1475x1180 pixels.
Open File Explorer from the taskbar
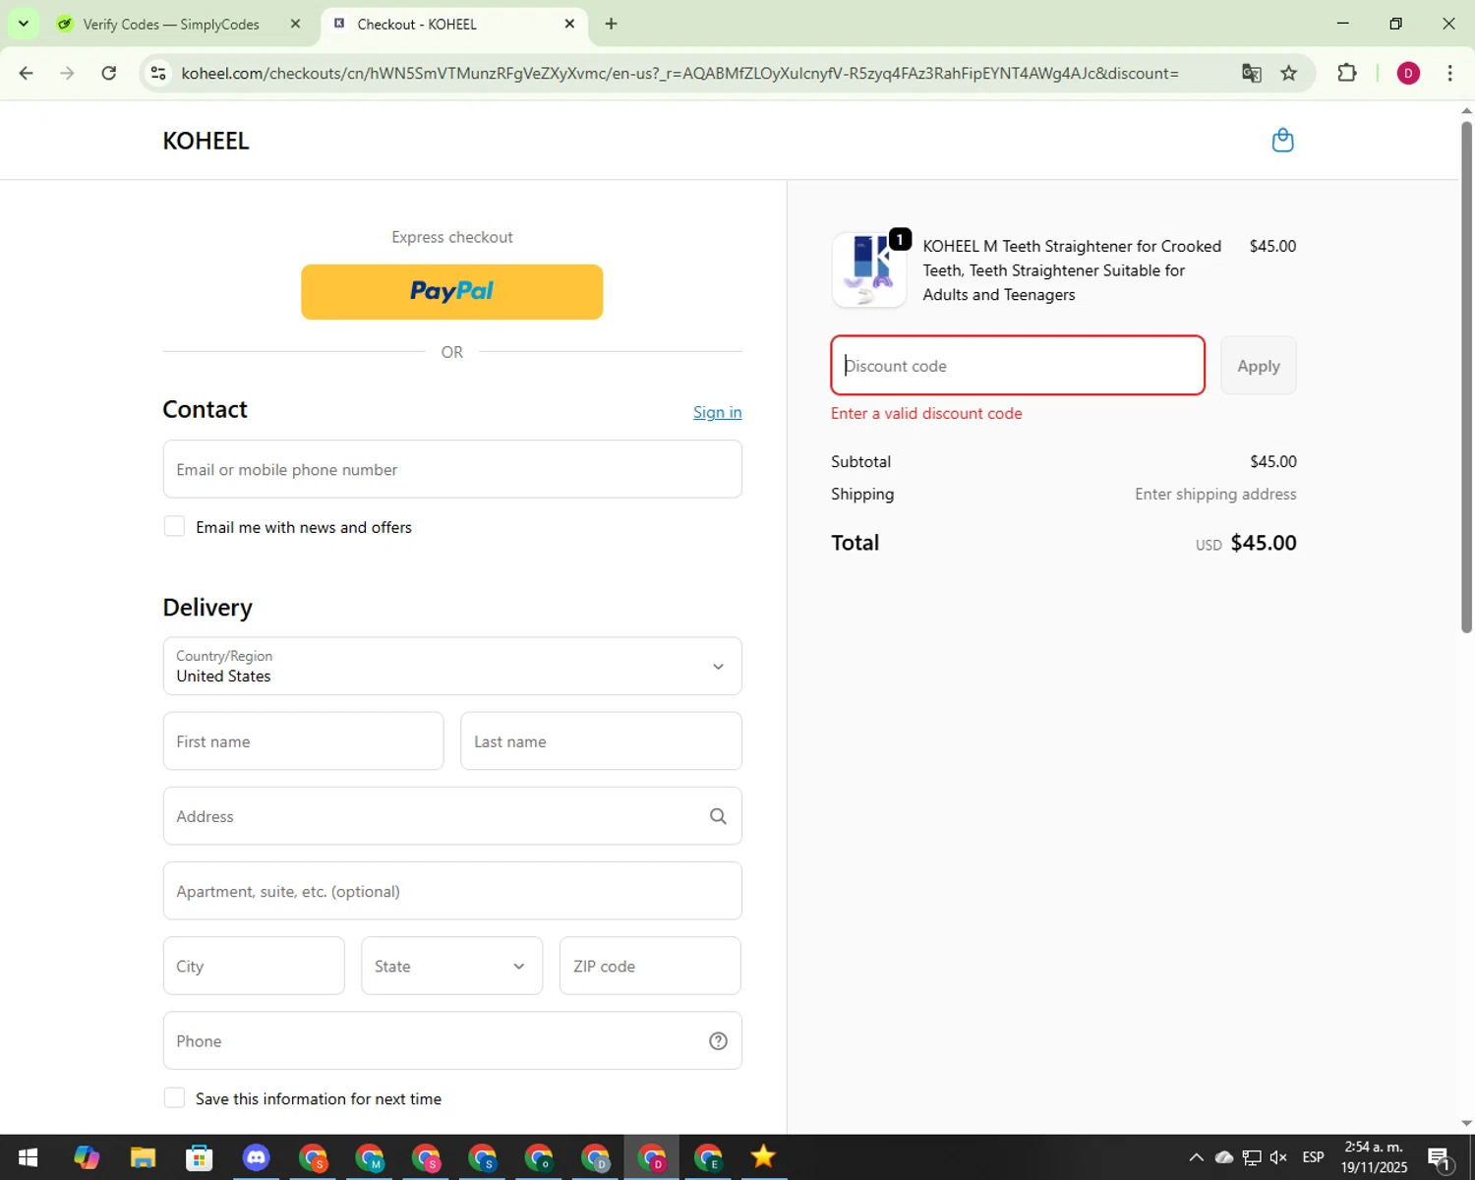pyautogui.click(x=143, y=1157)
